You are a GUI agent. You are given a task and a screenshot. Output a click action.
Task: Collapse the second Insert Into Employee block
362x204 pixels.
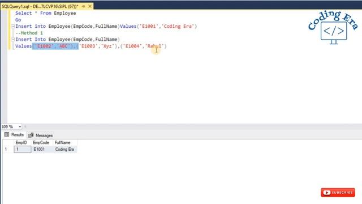coord(13,40)
